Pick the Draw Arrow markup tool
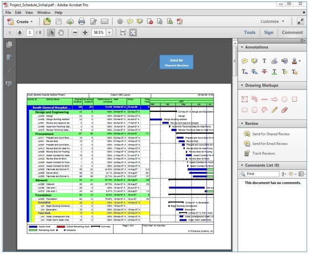This screenshot has height=254, width=309. pyautogui.click(x=274, y=99)
